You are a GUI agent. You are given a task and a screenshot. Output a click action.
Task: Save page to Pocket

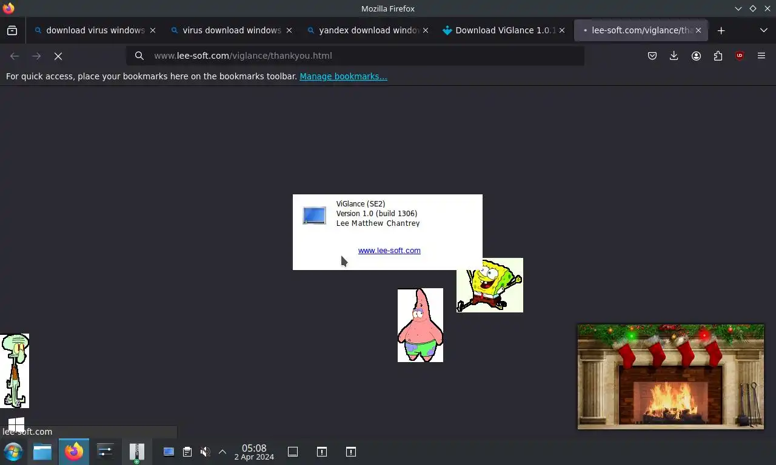[x=652, y=56]
